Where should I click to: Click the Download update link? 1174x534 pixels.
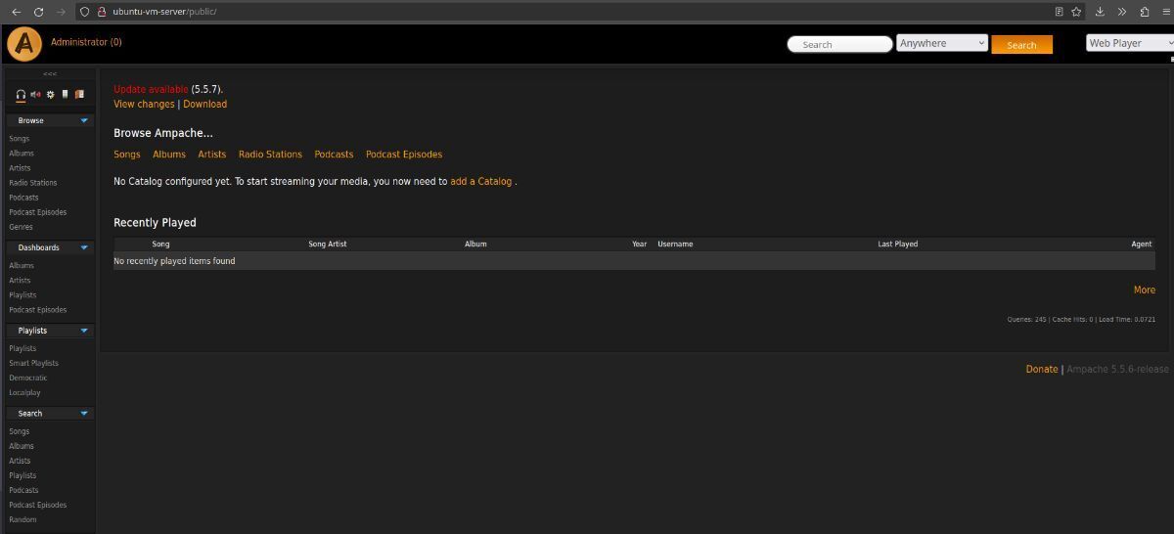click(x=204, y=104)
